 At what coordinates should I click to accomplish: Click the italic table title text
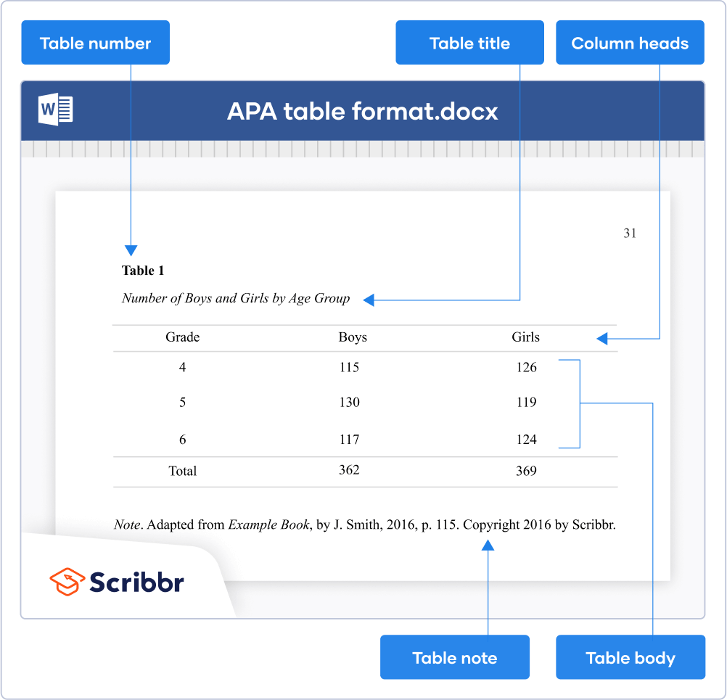[235, 298]
